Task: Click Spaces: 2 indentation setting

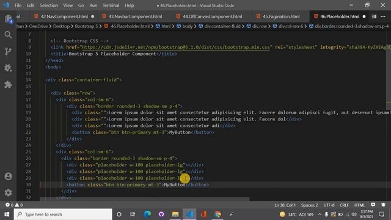Action: pos(309,205)
